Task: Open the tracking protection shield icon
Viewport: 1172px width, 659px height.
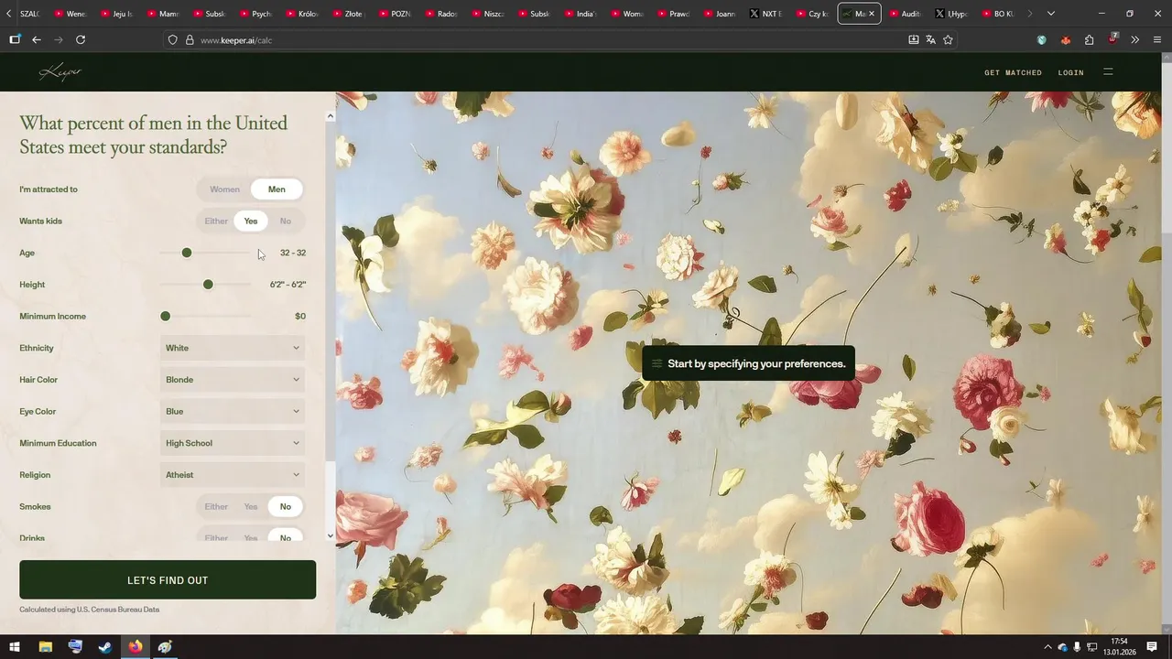Action: pyautogui.click(x=172, y=39)
